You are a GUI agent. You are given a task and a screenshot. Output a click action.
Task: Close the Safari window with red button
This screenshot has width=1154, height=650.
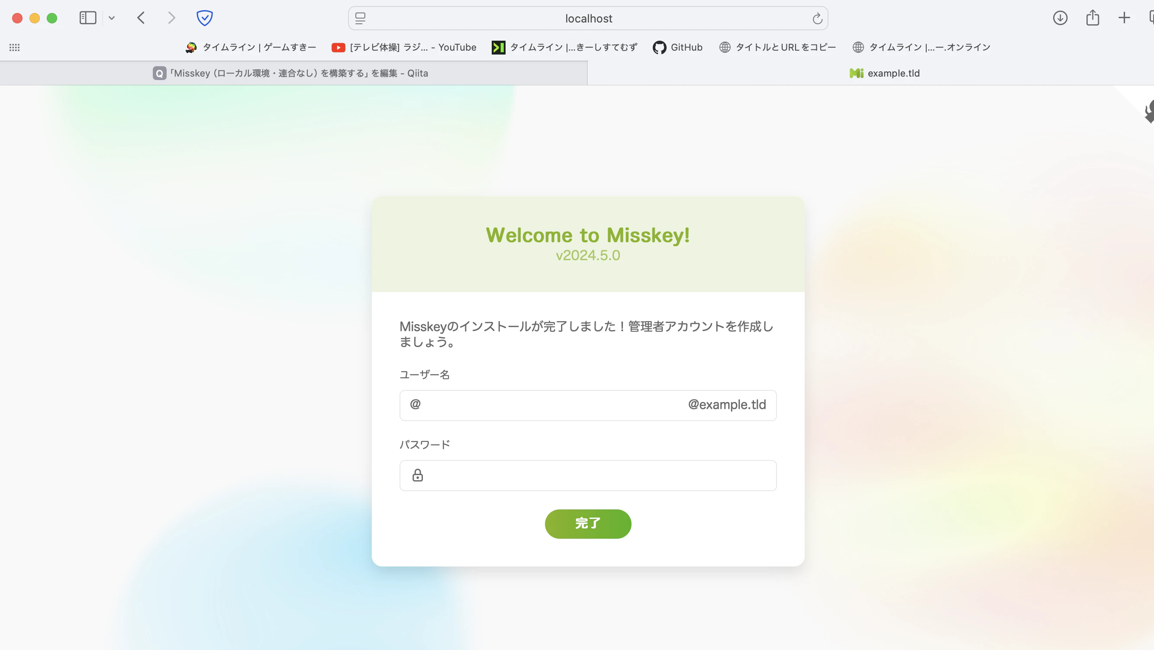coord(17,18)
